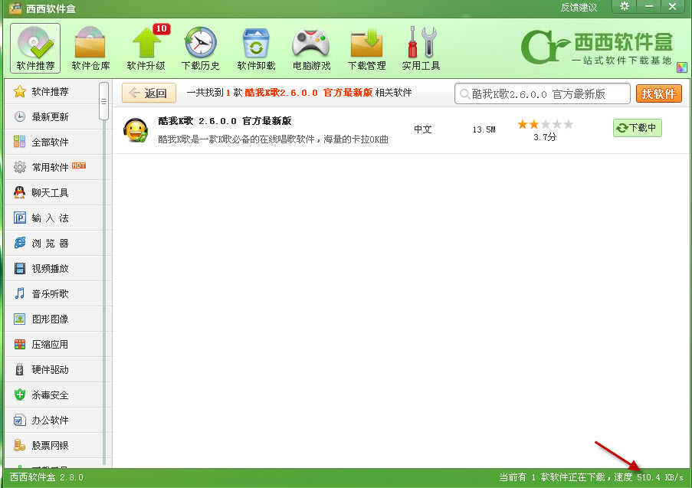
Task: Open 软件升级 with 10 updates
Action: tap(146, 48)
